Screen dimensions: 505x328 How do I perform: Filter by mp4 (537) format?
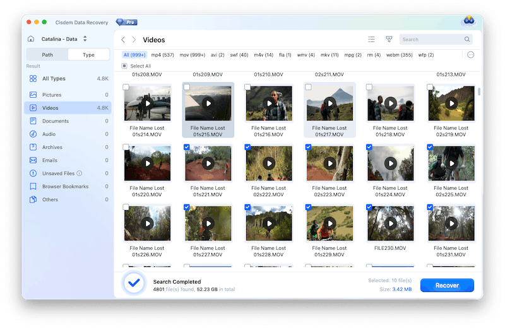point(163,55)
